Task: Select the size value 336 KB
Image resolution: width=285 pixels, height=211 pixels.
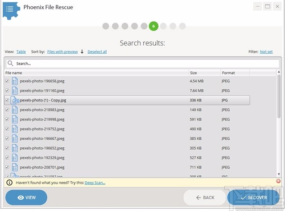Action: (195, 100)
